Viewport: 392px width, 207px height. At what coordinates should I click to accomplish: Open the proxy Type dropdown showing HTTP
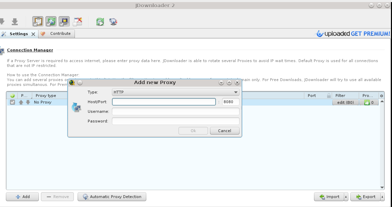(175, 92)
